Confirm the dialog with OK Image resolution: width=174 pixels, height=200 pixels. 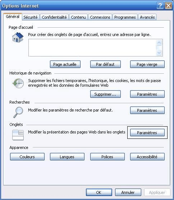99,192
